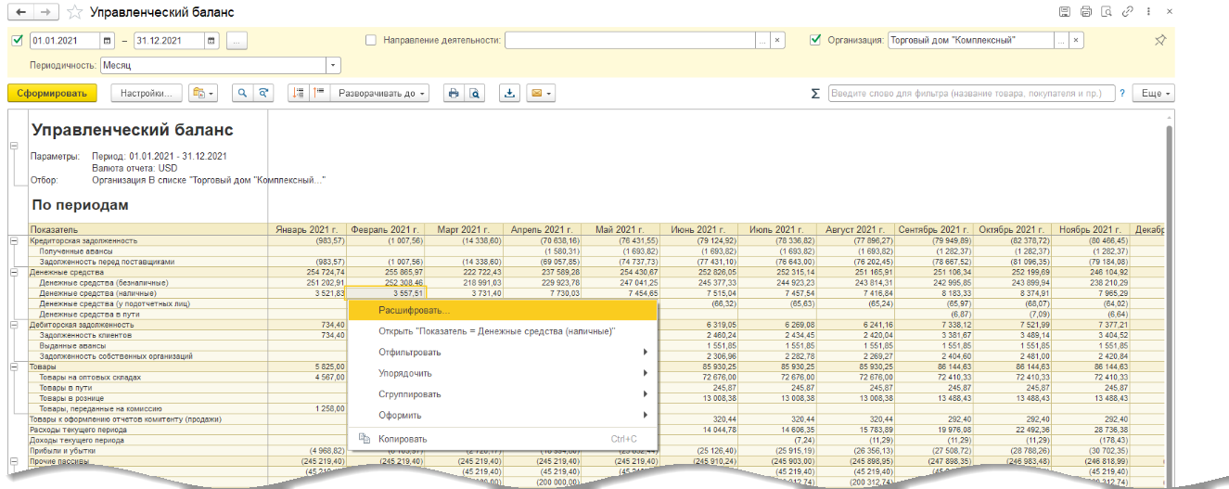Click the save-to-file download icon
The width and height of the screenshot is (1229, 489).
[509, 93]
